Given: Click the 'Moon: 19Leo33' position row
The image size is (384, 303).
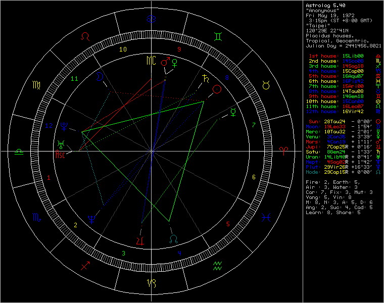Looking at the screenshot, I should [x=344, y=127].
